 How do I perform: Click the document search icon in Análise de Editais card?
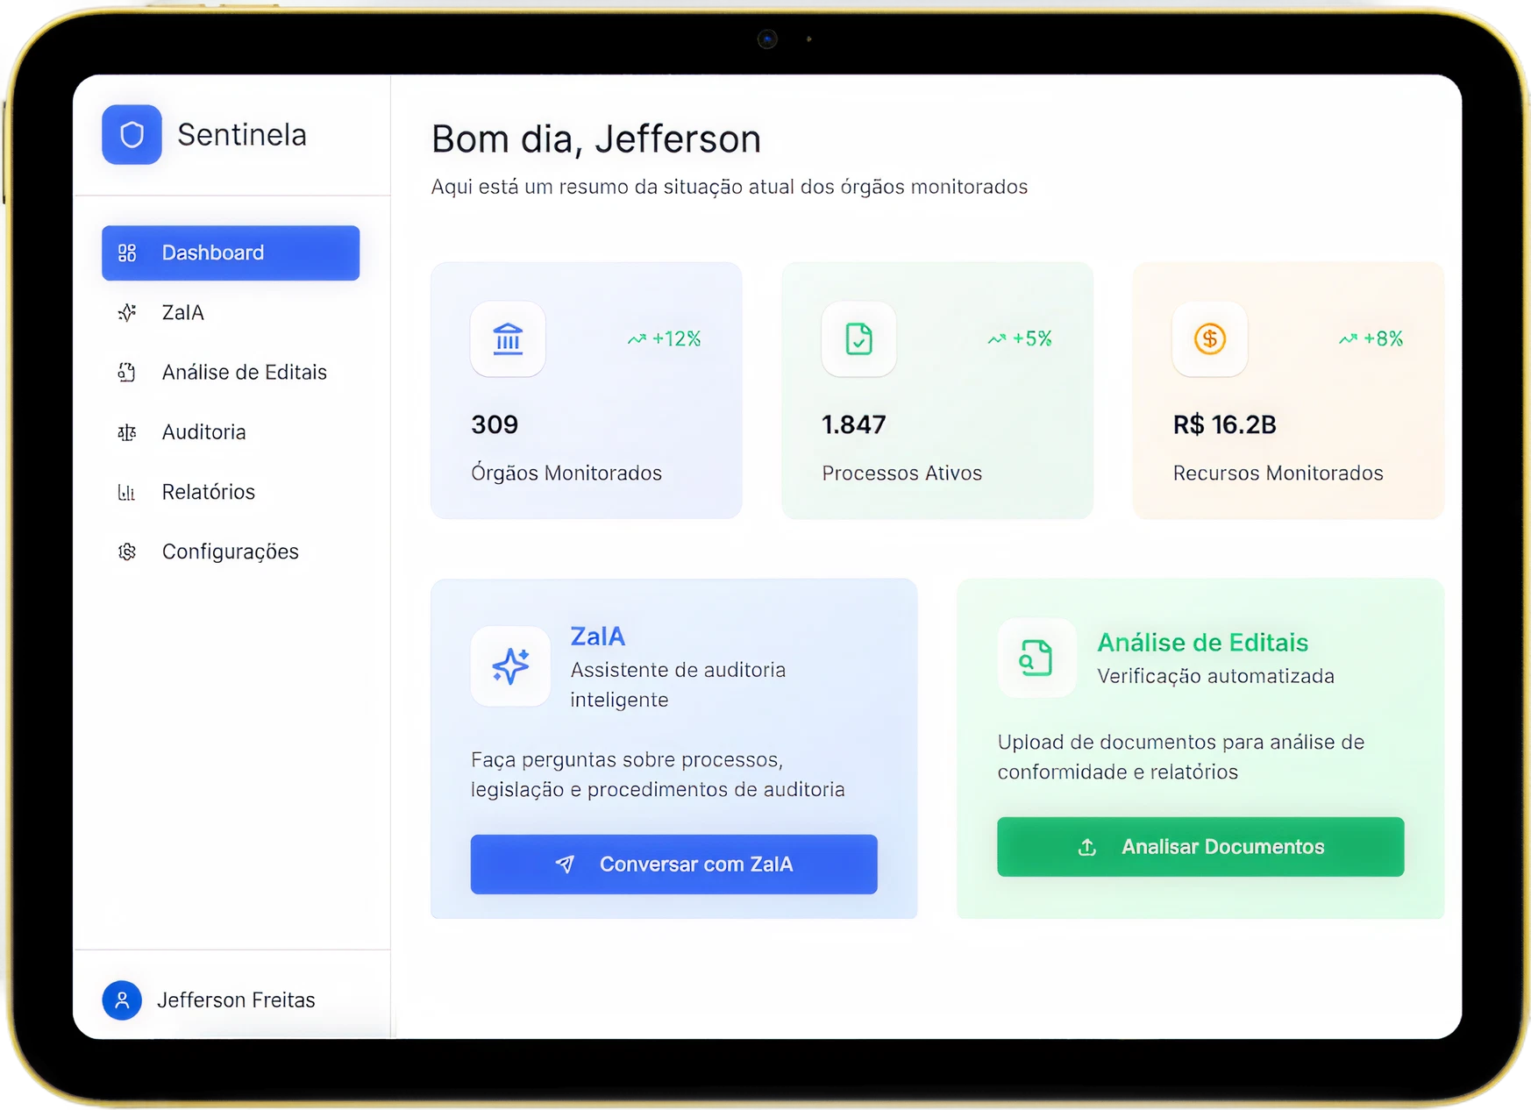coord(1036,658)
